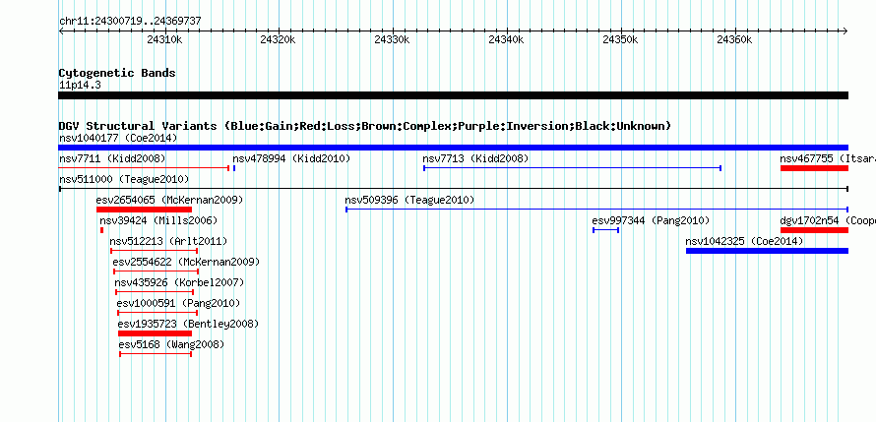Click the 24310k ruler label
The image size is (876, 422).
164,39
